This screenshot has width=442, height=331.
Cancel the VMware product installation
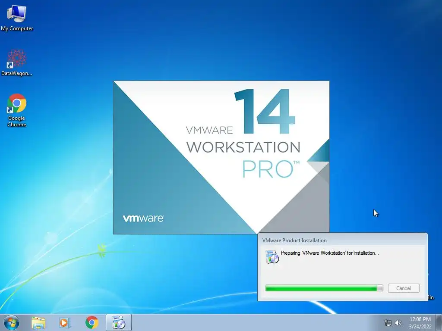click(x=404, y=288)
